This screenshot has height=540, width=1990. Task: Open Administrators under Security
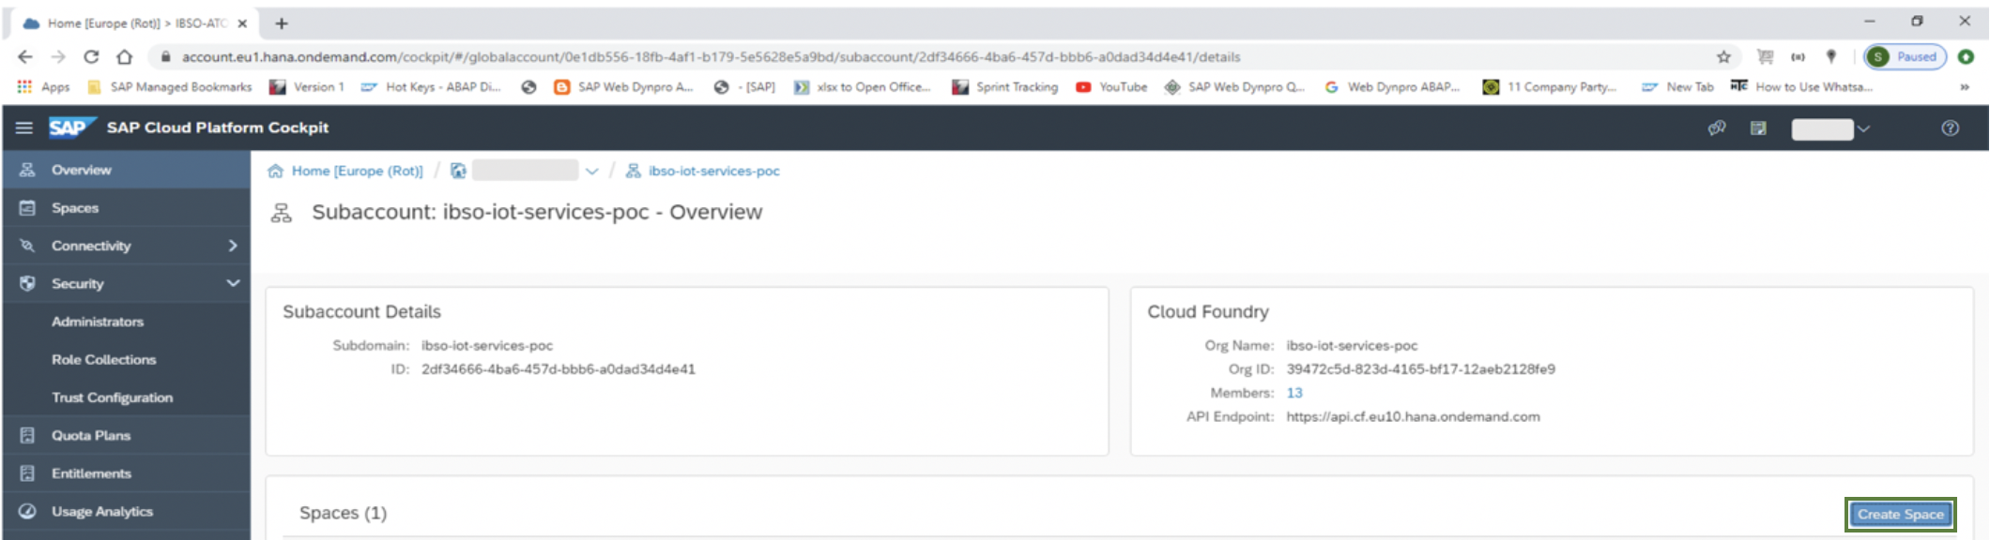click(x=98, y=322)
